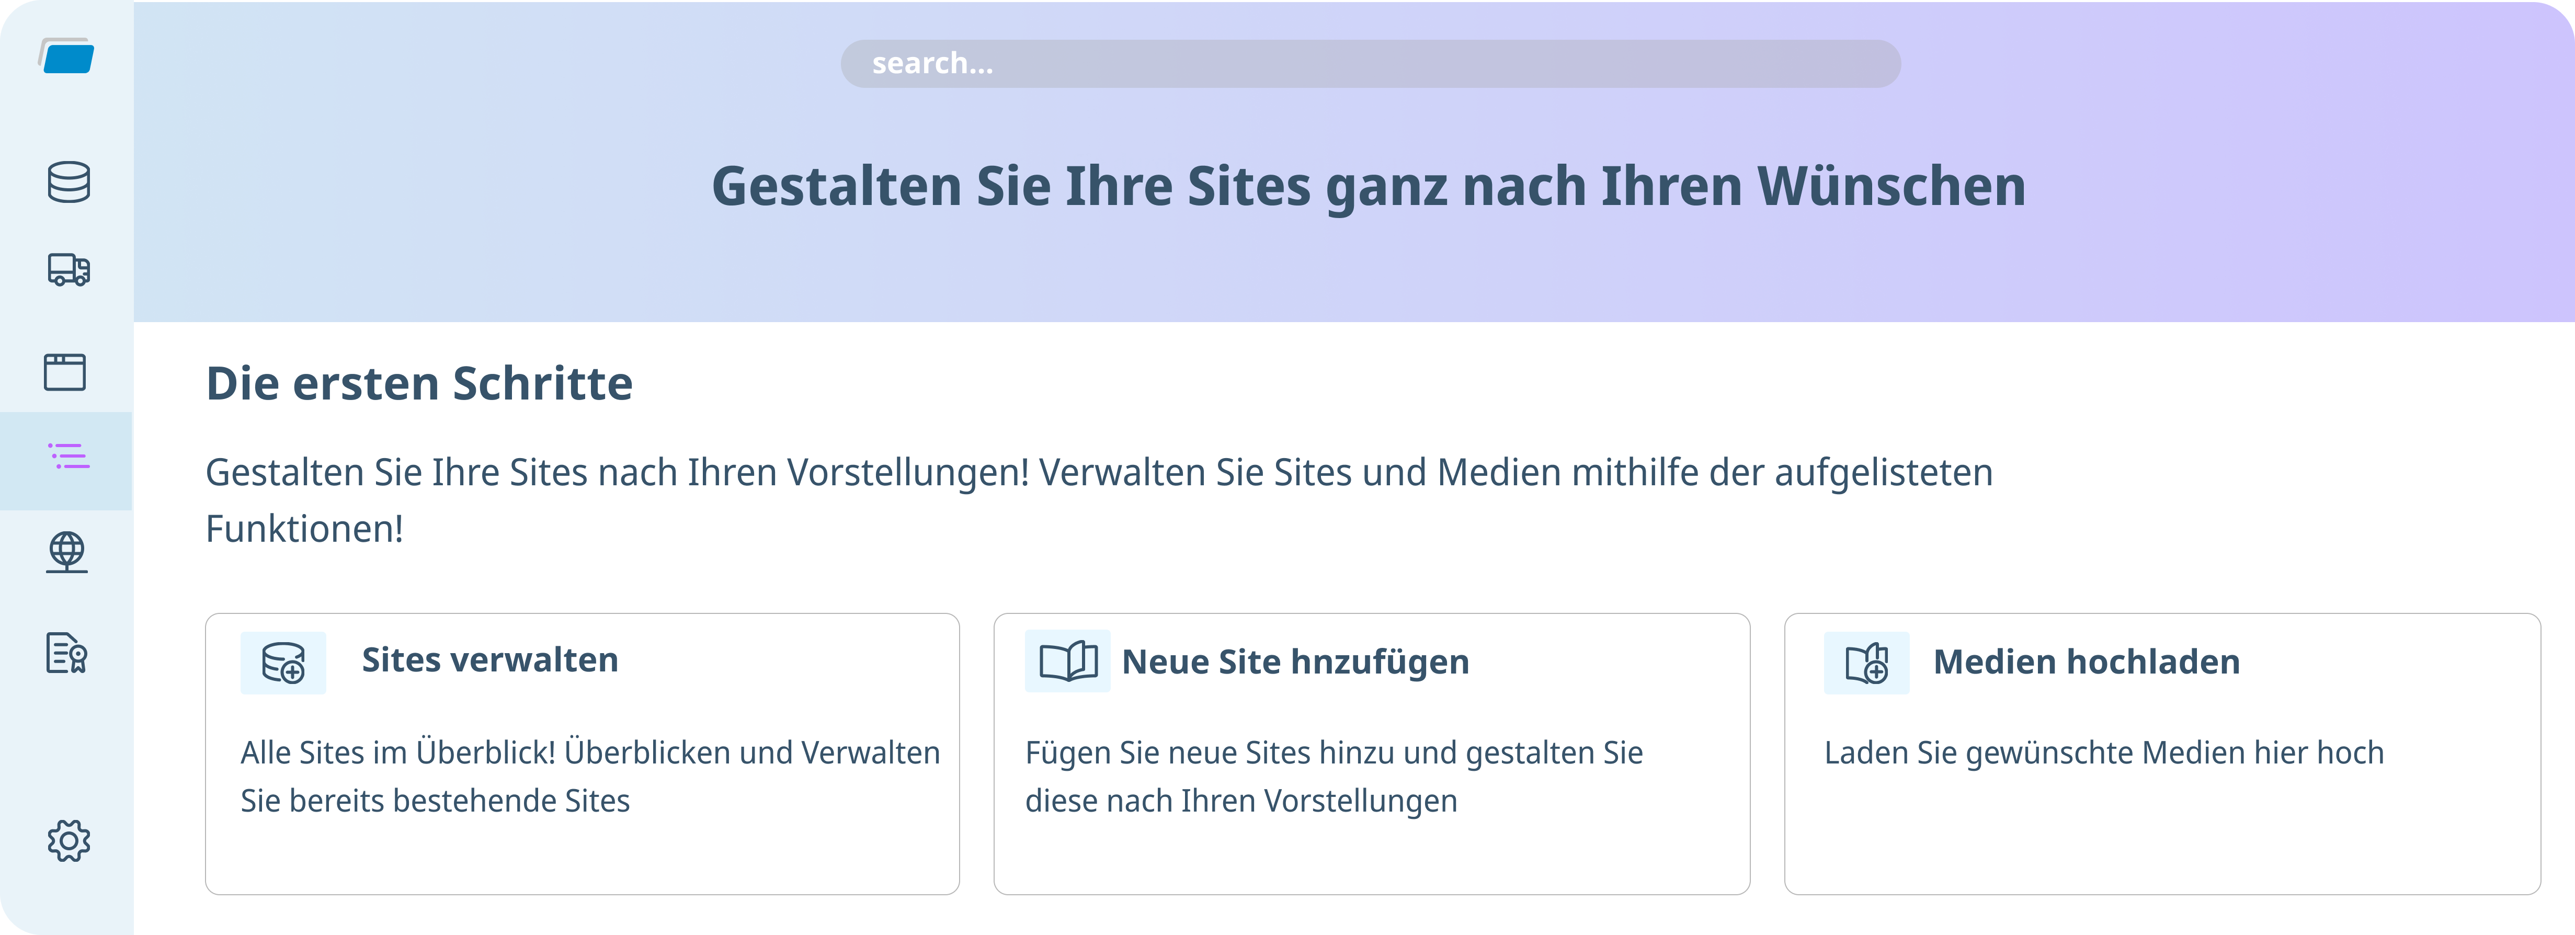The image size is (2575, 935).
Task: Open settings gear in sidebar
Action: click(x=68, y=841)
